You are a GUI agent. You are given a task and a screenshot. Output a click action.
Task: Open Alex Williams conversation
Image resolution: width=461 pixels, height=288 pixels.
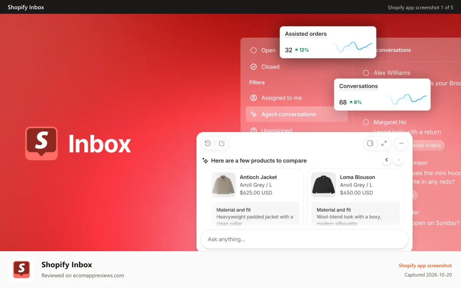point(392,73)
